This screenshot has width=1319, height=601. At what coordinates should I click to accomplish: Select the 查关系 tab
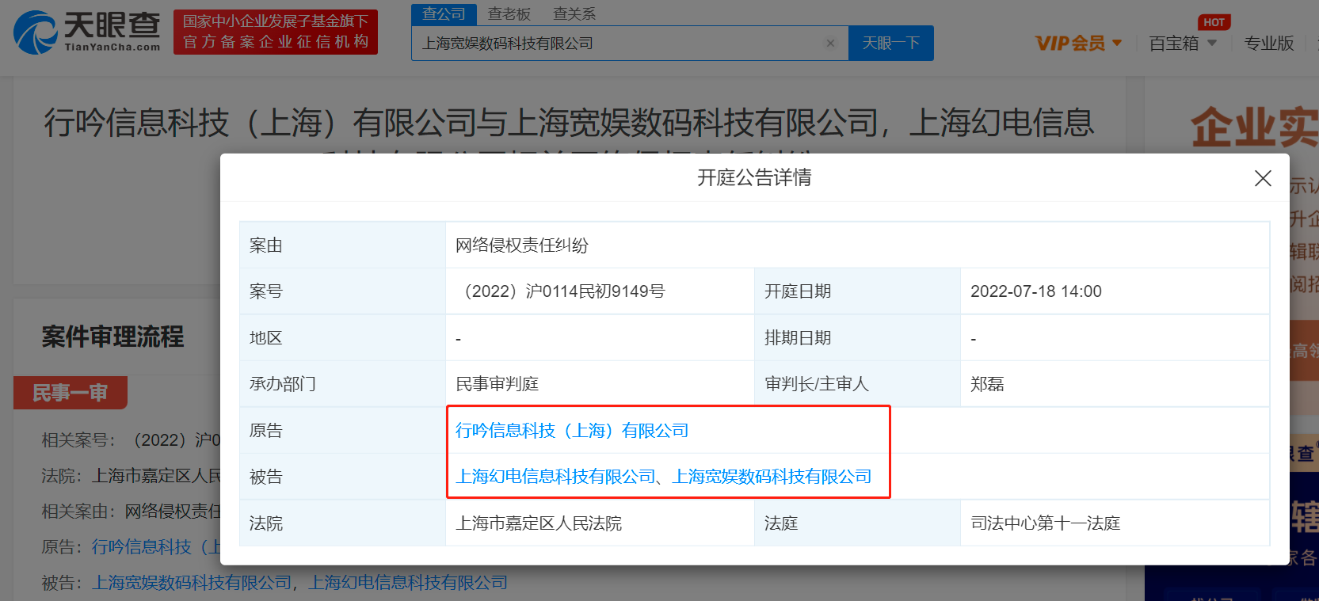[x=574, y=14]
